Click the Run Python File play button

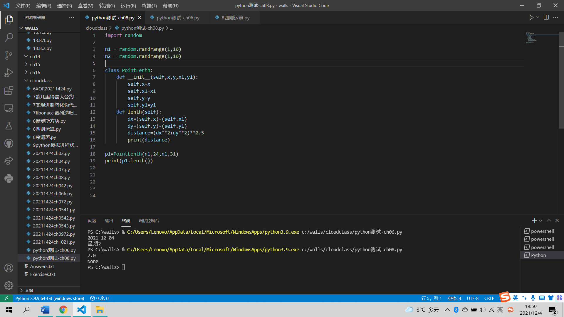tap(531, 18)
